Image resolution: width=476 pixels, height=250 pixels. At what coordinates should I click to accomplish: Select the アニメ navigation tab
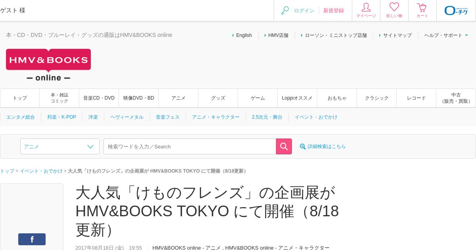pos(178,98)
